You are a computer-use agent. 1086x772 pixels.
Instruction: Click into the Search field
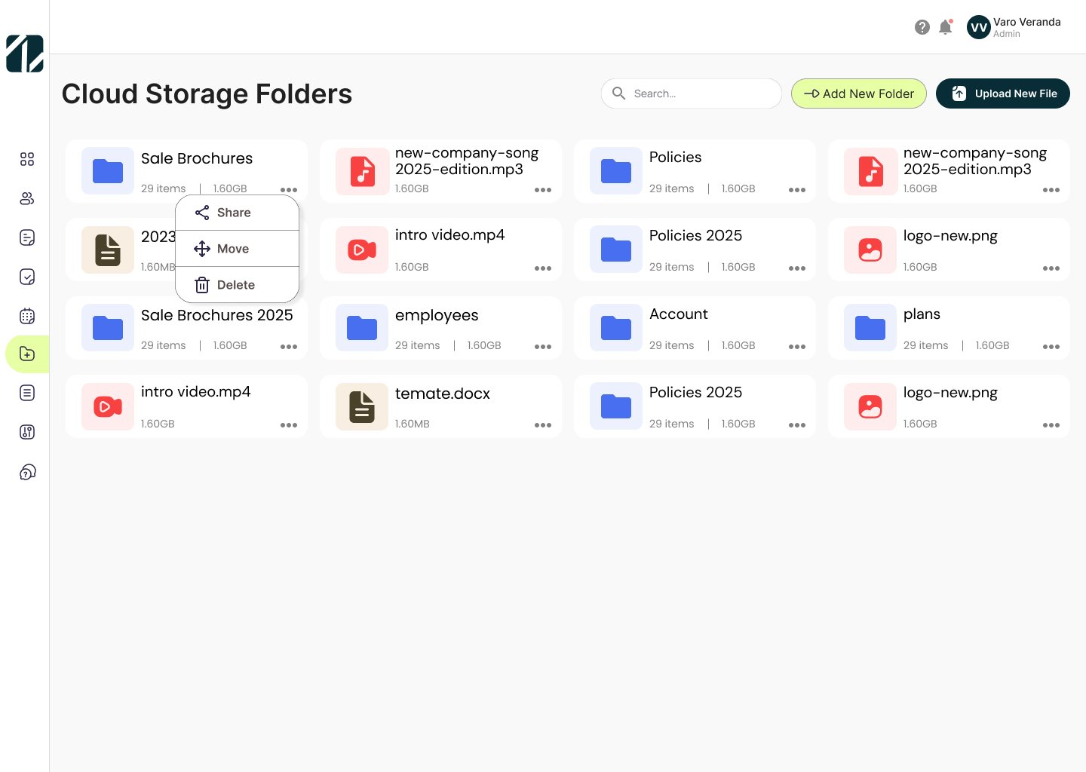(x=701, y=93)
